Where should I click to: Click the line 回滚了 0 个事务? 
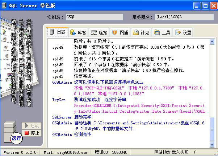(x=122, y=65)
